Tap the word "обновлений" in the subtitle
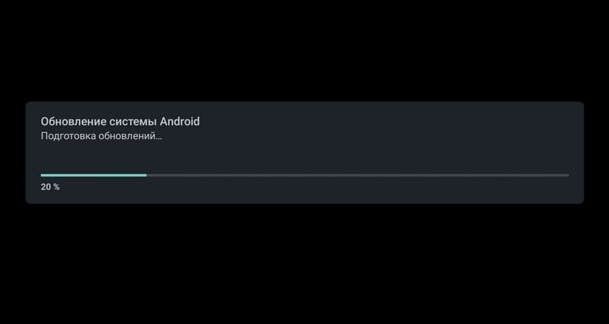The height and width of the screenshot is (324, 609). point(126,137)
